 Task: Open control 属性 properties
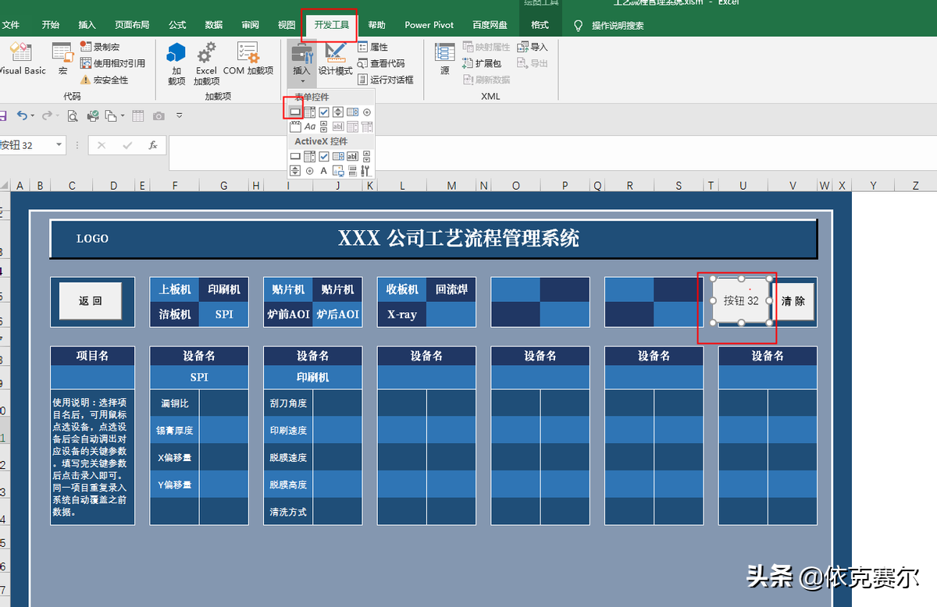[373, 47]
